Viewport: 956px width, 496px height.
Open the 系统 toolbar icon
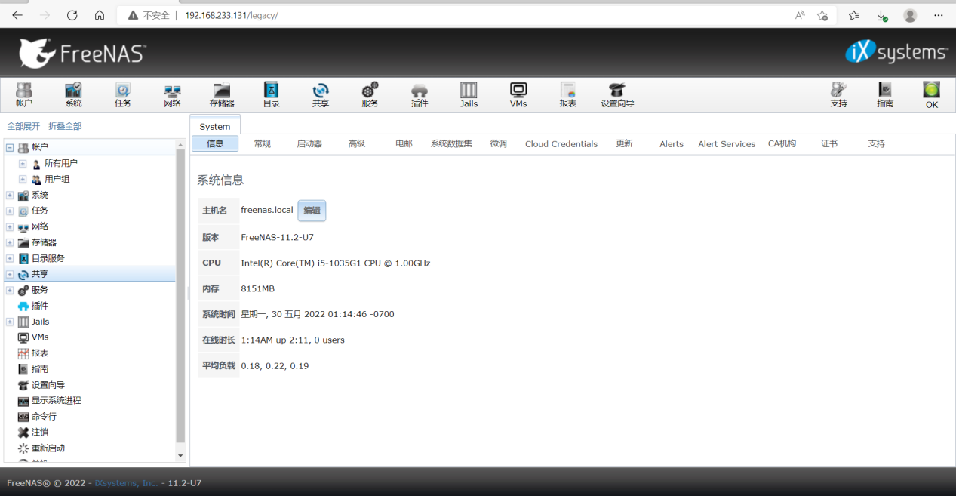pyautogui.click(x=73, y=95)
